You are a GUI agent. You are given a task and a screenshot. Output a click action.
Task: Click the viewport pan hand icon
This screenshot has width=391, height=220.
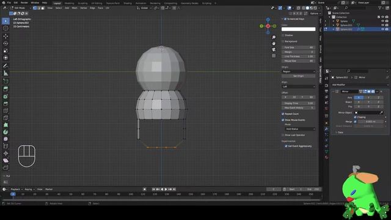[x=274, y=43]
